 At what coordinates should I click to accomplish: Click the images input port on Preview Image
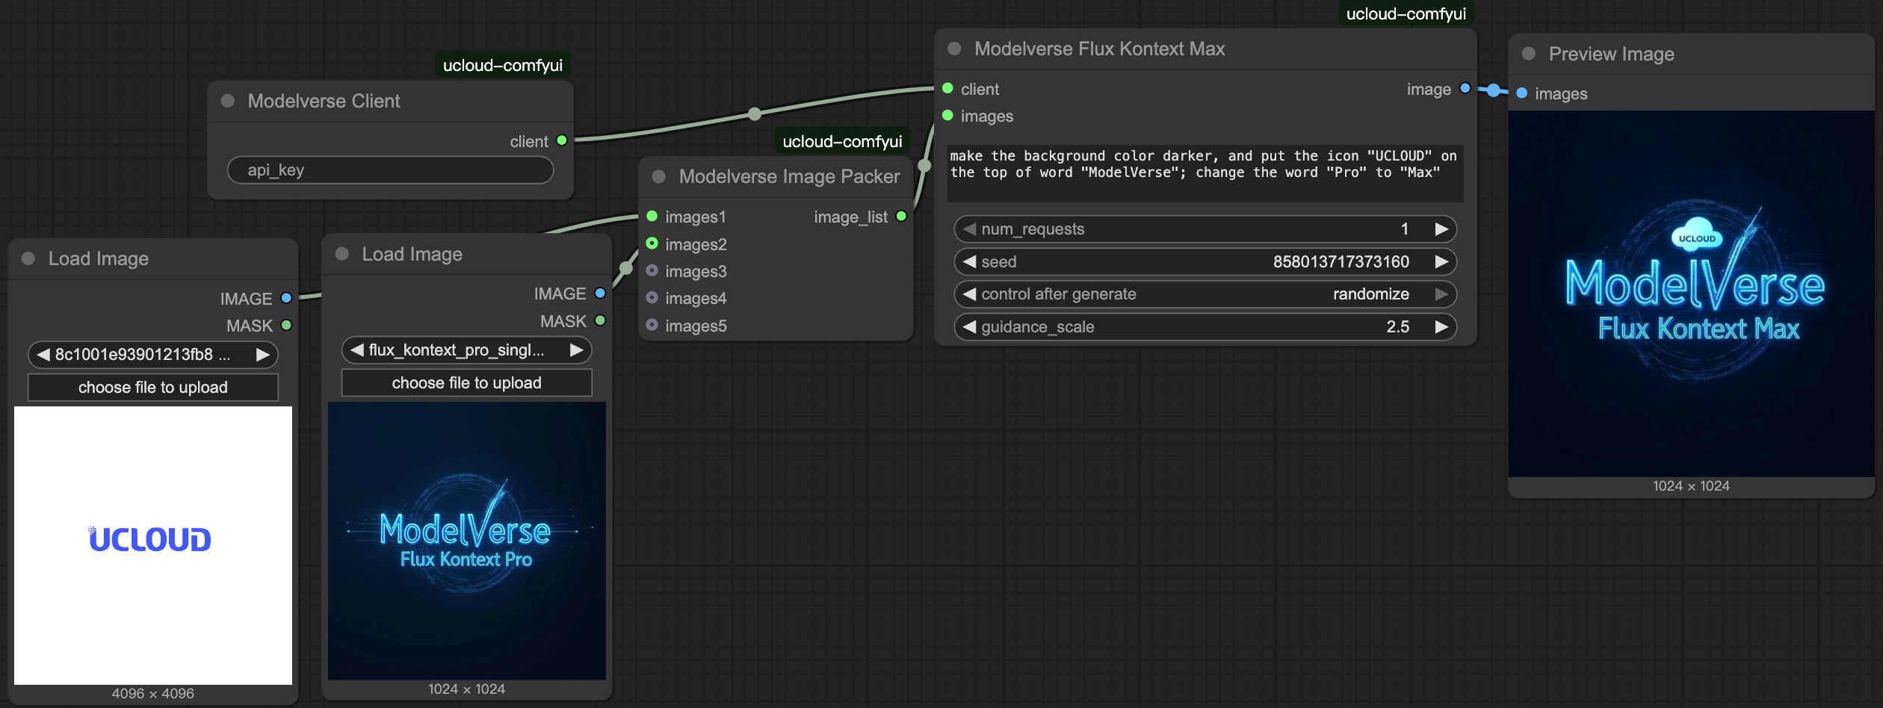coord(1521,93)
